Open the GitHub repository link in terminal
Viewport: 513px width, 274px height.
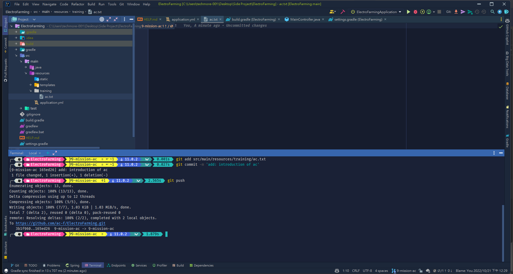click(61, 223)
